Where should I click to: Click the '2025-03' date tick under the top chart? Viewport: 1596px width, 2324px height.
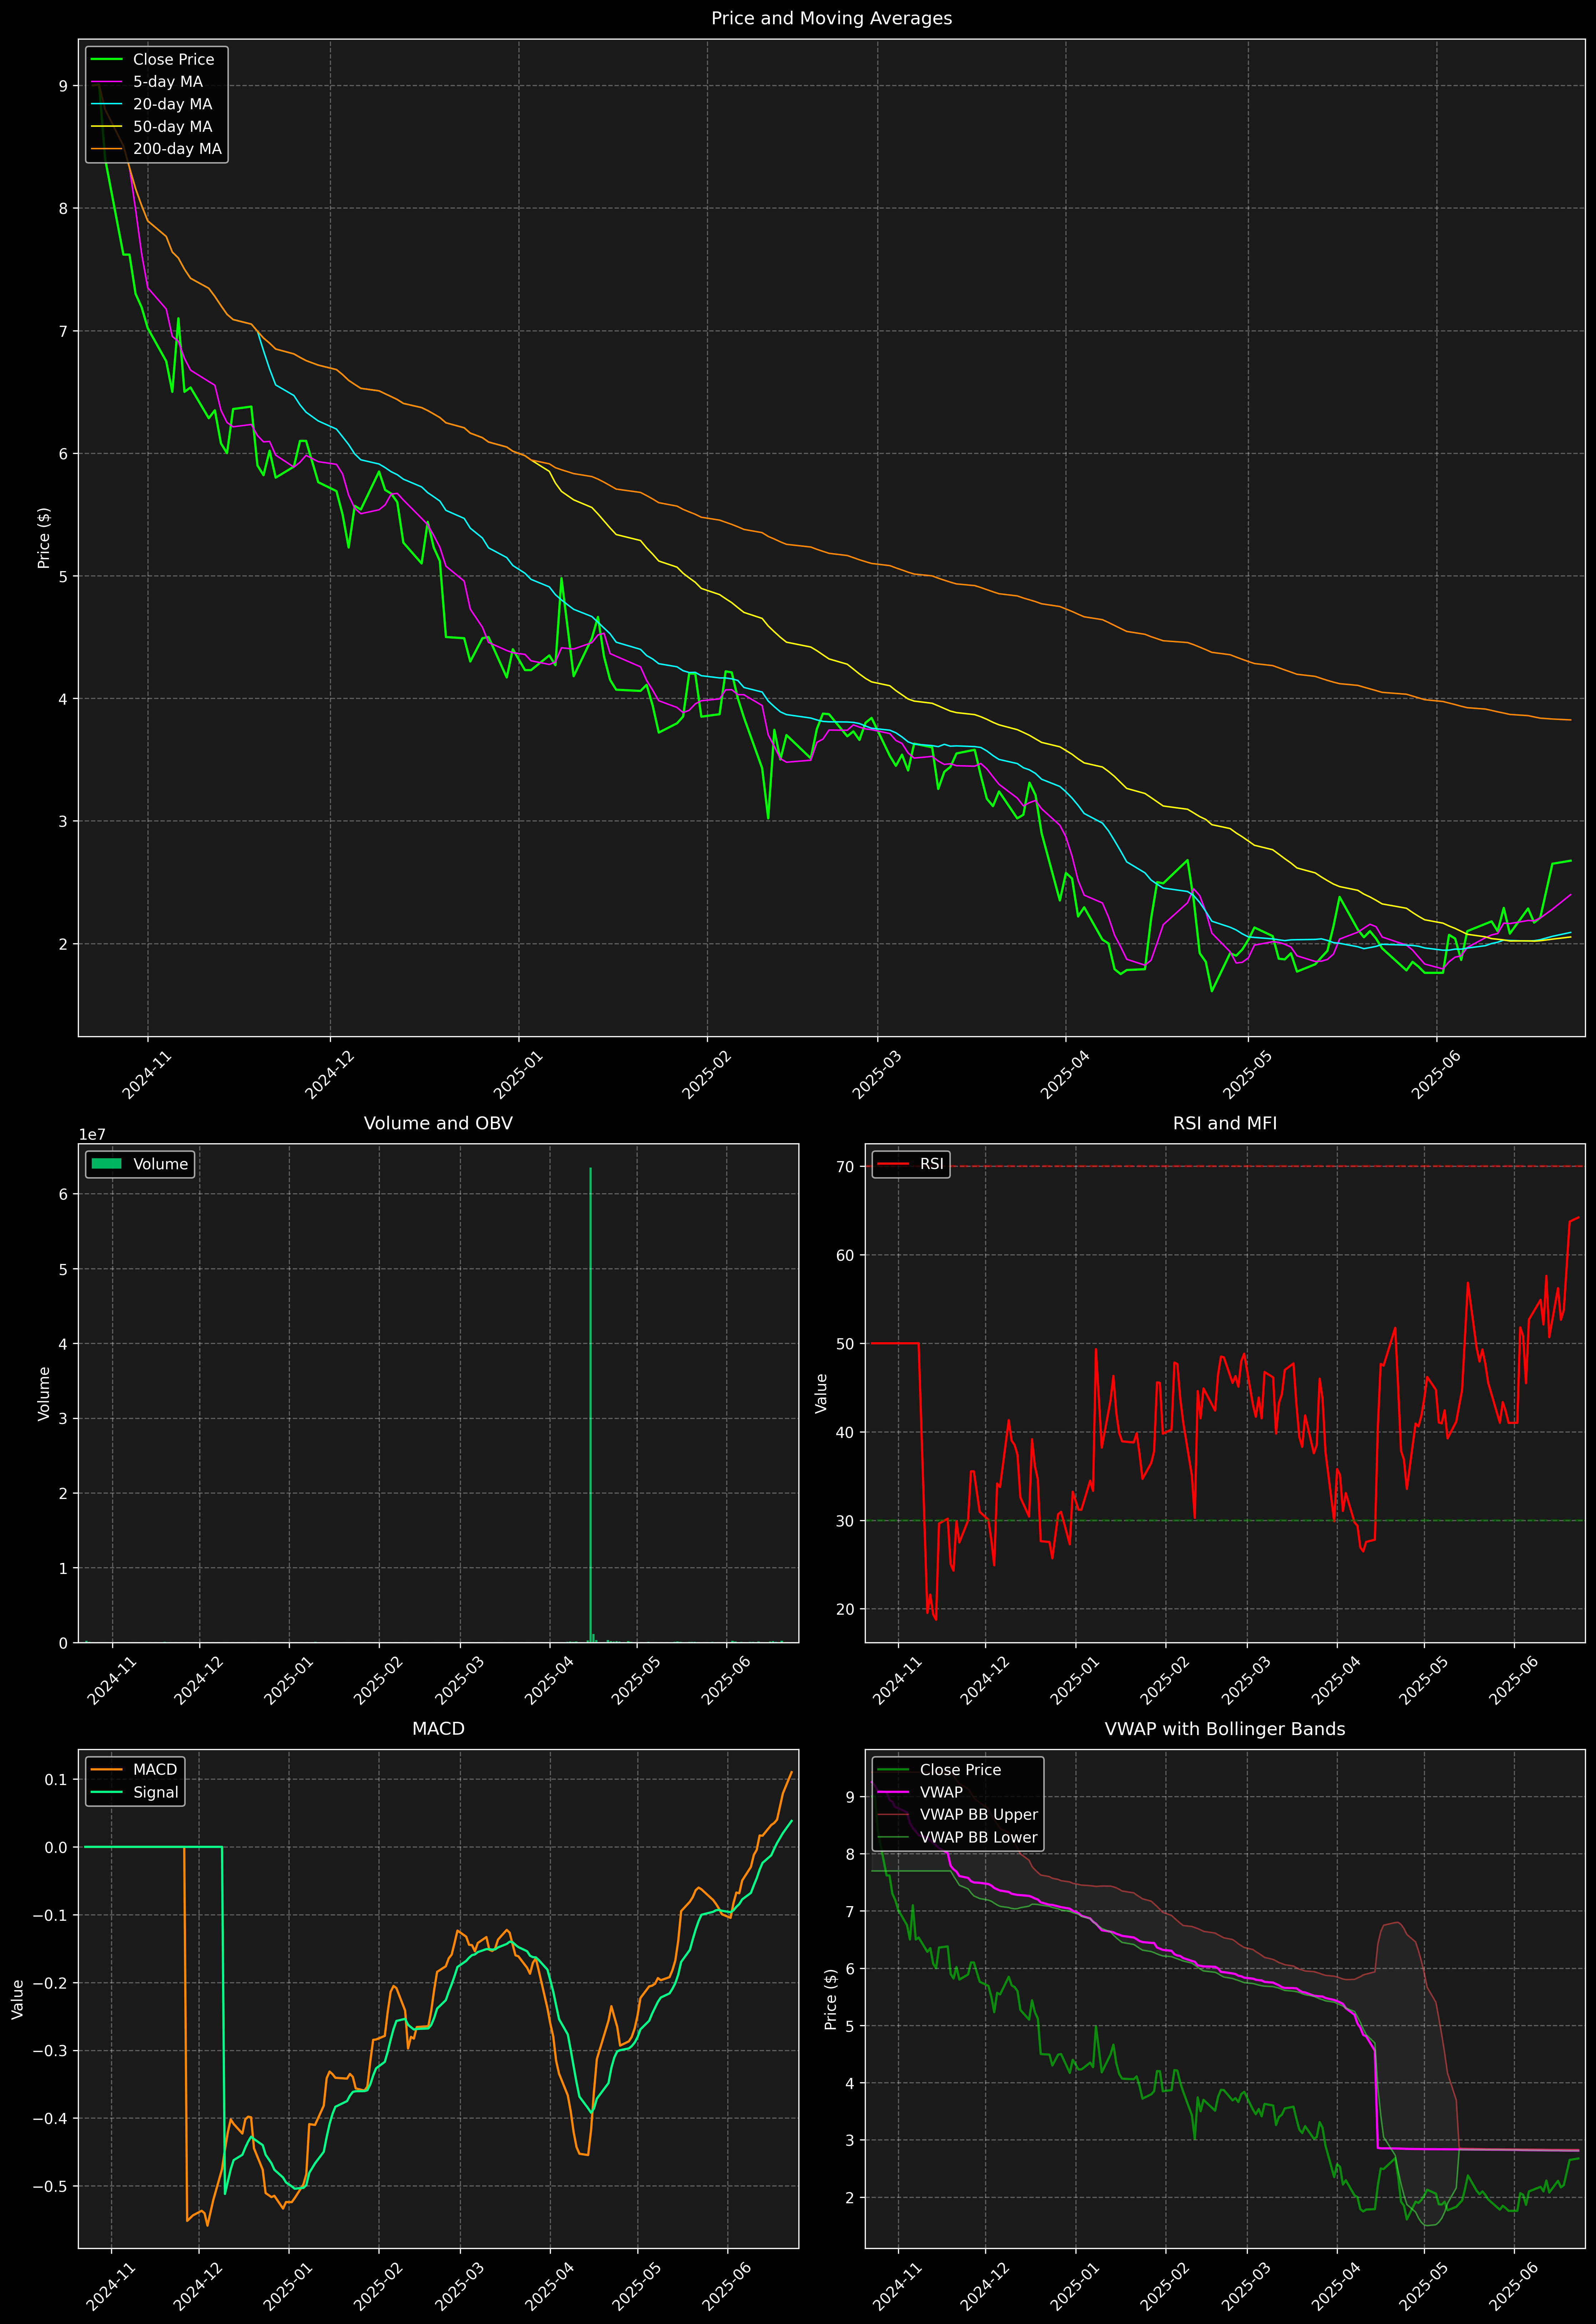877,1075
